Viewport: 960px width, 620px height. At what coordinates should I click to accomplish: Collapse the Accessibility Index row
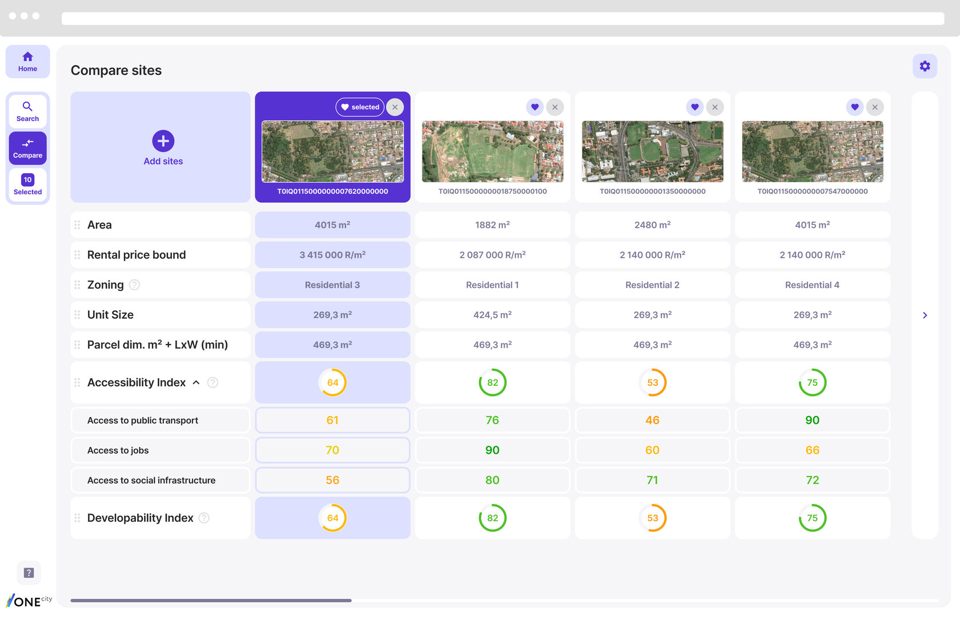click(x=196, y=382)
